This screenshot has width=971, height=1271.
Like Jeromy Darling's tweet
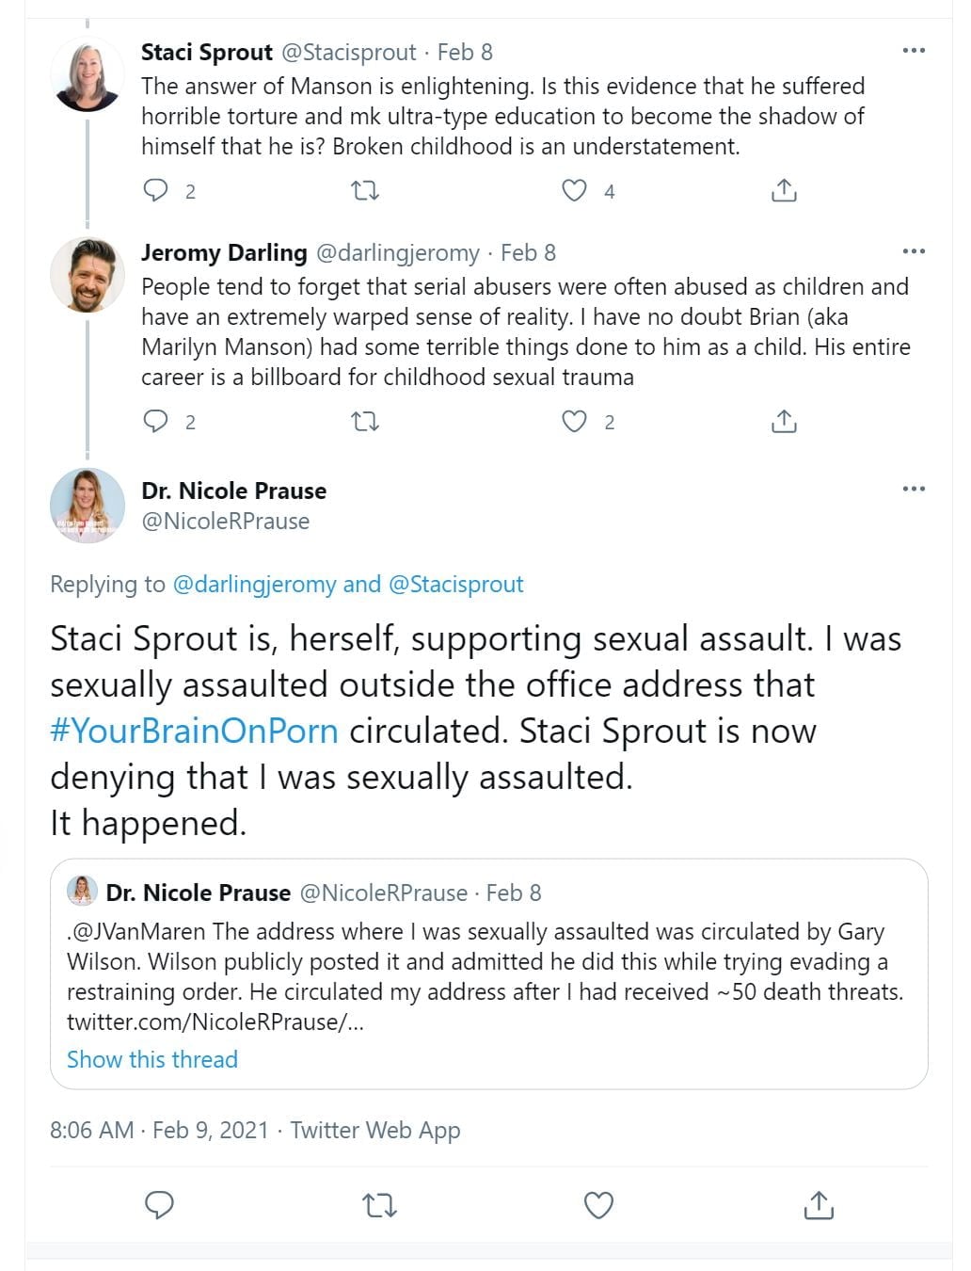574,421
